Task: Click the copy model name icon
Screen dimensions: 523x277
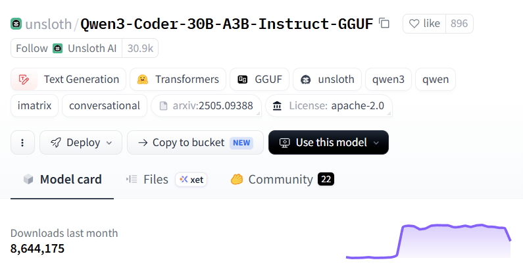Action: click(x=384, y=24)
